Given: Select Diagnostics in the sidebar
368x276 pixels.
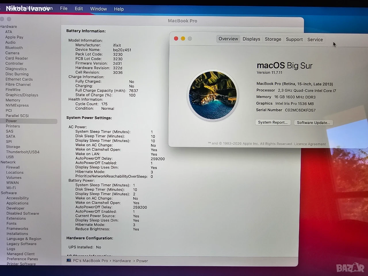Looking at the screenshot, I should tap(16, 69).
